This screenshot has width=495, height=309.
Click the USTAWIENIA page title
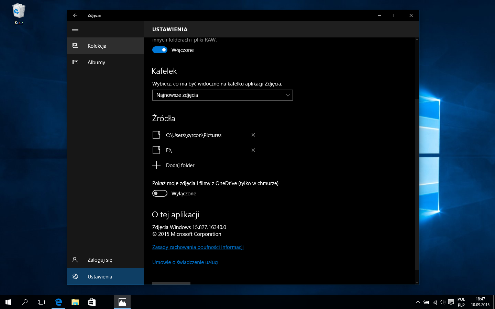click(170, 30)
